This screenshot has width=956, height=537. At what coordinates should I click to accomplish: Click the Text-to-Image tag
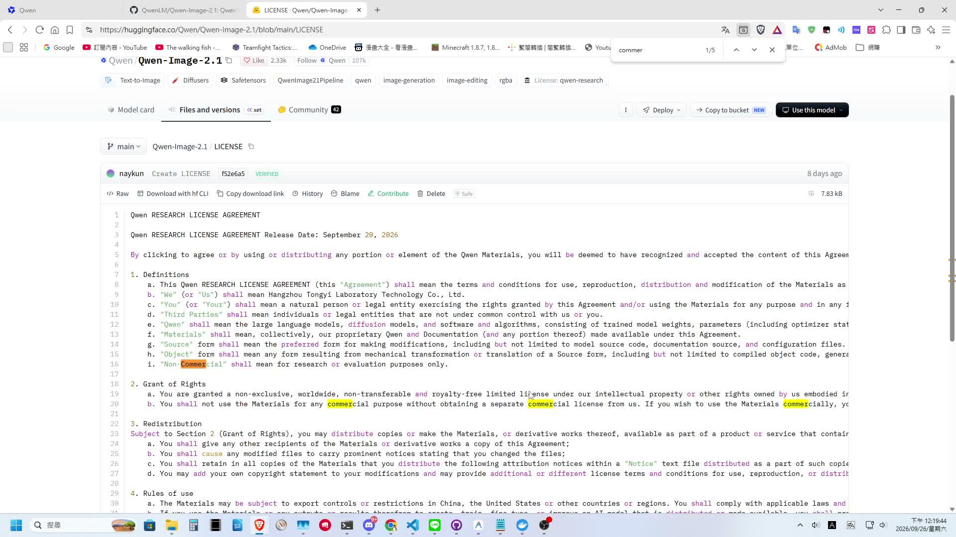pyautogui.click(x=133, y=80)
